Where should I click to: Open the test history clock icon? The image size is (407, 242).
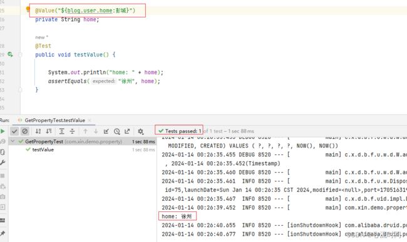tap(117, 131)
